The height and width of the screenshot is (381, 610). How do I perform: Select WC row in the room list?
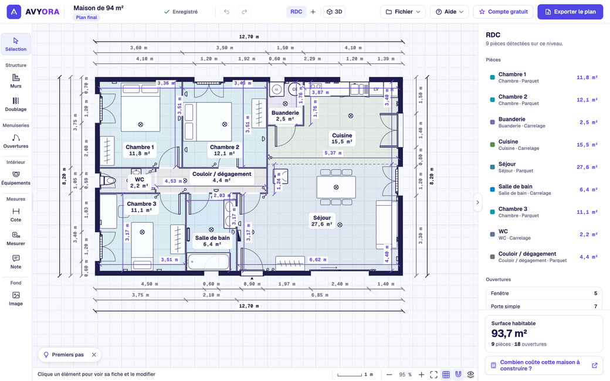tap(544, 234)
